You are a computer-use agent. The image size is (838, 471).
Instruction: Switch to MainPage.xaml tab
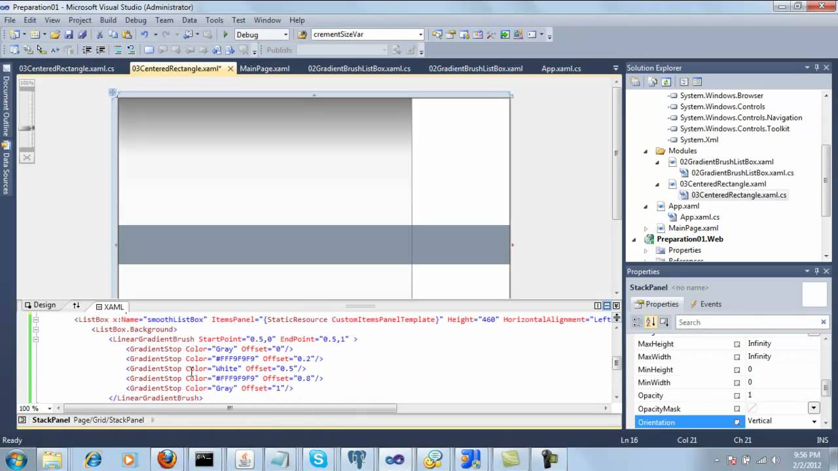click(x=264, y=68)
